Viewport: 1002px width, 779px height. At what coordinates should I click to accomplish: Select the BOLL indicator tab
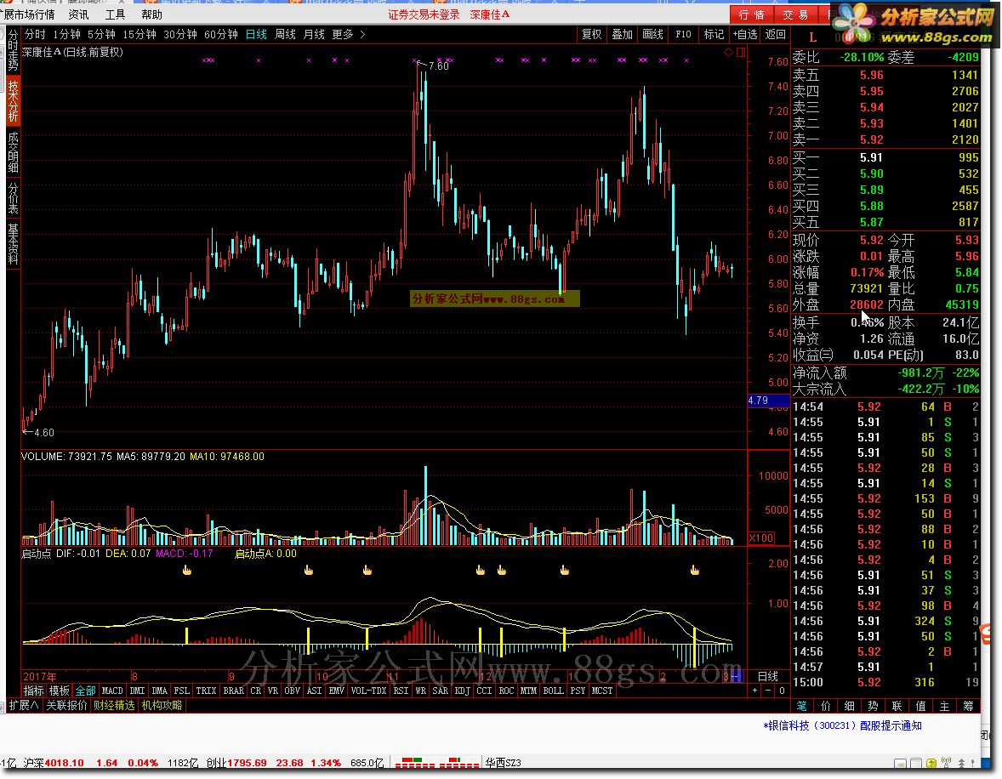(x=553, y=691)
